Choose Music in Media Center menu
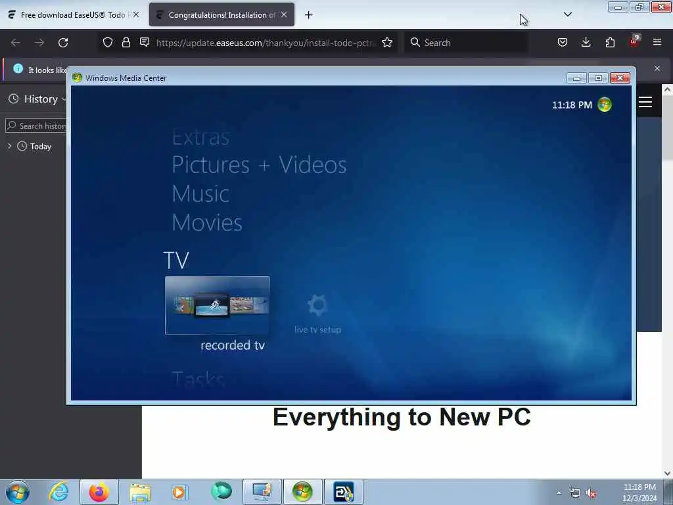Image resolution: width=673 pixels, height=505 pixels. [x=200, y=194]
